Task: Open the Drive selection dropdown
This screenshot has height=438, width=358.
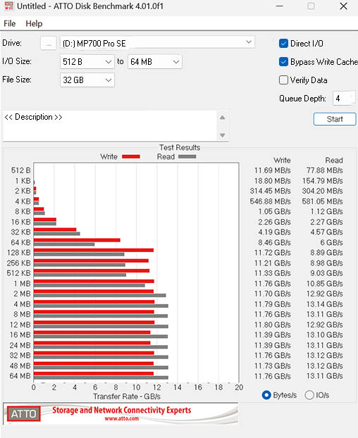Action: coord(157,43)
